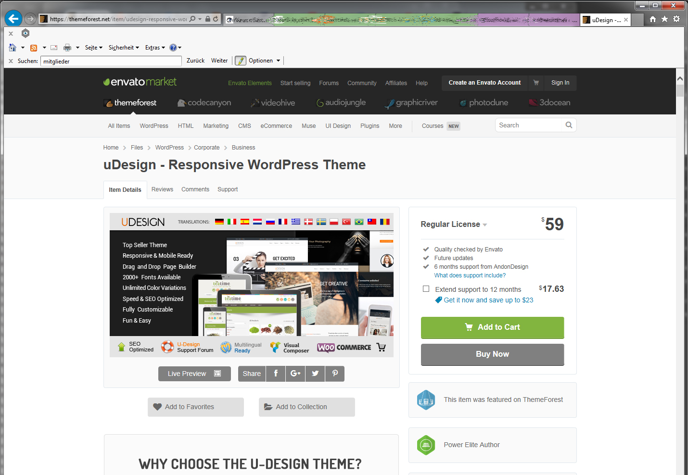Open What does support include link

[x=470, y=275]
